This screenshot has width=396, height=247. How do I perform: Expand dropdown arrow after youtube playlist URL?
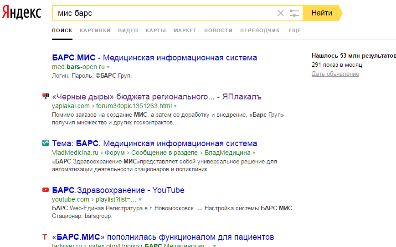click(x=140, y=200)
